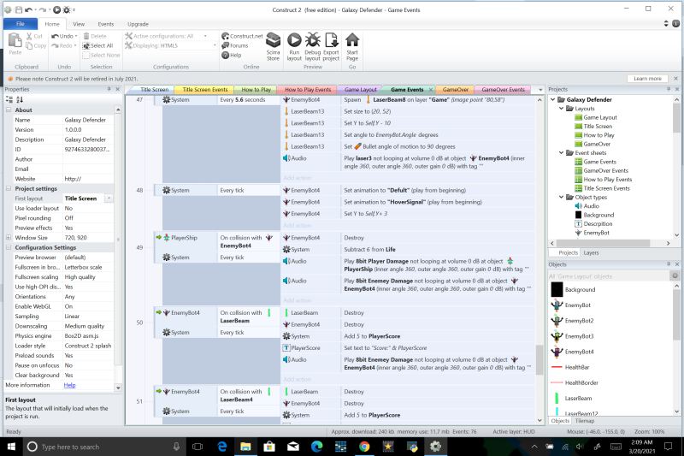Click ribbon About info icon
Image resolution: width=684 pixels, height=456 pixels.
coord(675,24)
